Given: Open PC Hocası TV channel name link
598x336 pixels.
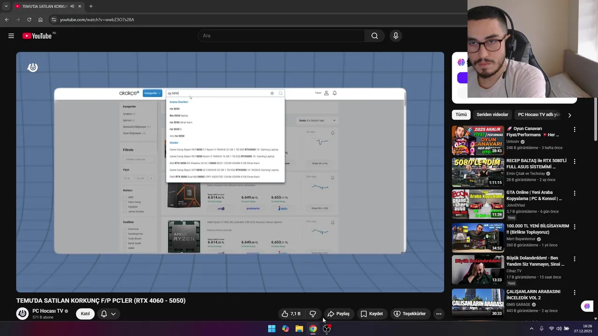Looking at the screenshot, I should [48, 311].
